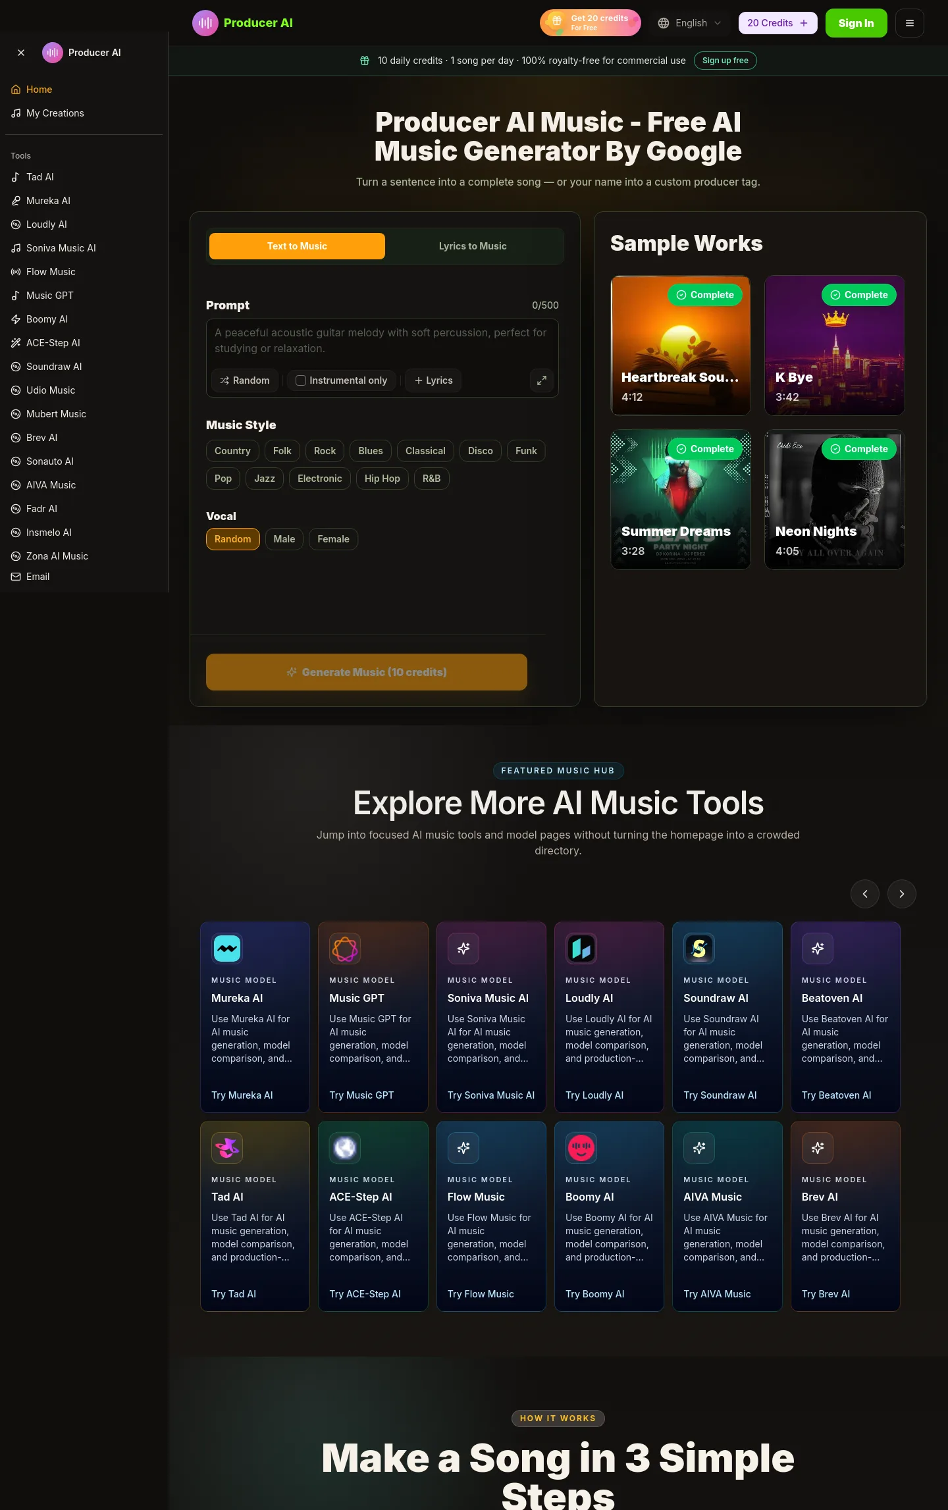Click the Soniva Music AI sparkle icon

pos(463,949)
